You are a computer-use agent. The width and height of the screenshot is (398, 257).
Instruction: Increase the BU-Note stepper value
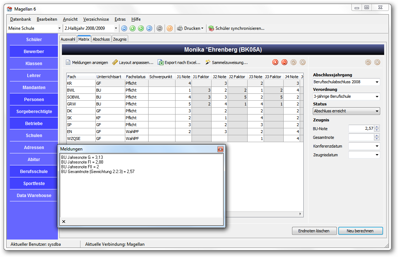(x=377, y=127)
